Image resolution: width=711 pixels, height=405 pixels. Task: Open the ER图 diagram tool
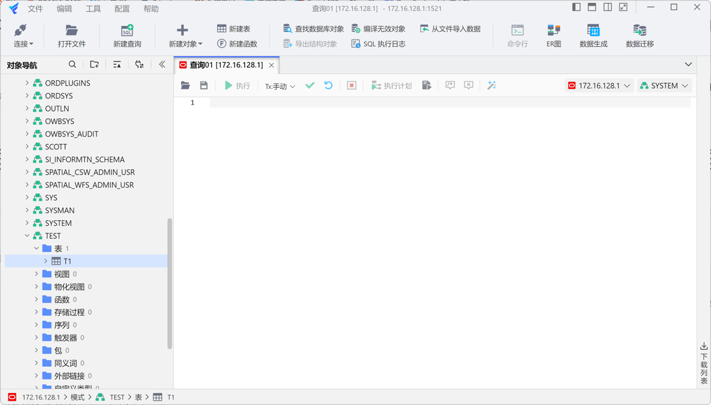tap(553, 36)
